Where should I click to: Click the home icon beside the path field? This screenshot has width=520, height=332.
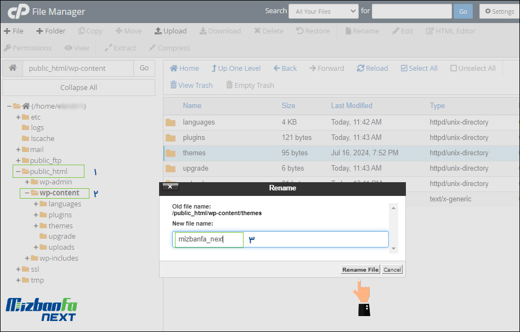(x=13, y=68)
